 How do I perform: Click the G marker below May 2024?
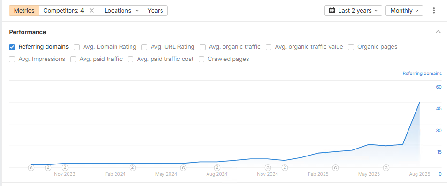[x=183, y=168]
